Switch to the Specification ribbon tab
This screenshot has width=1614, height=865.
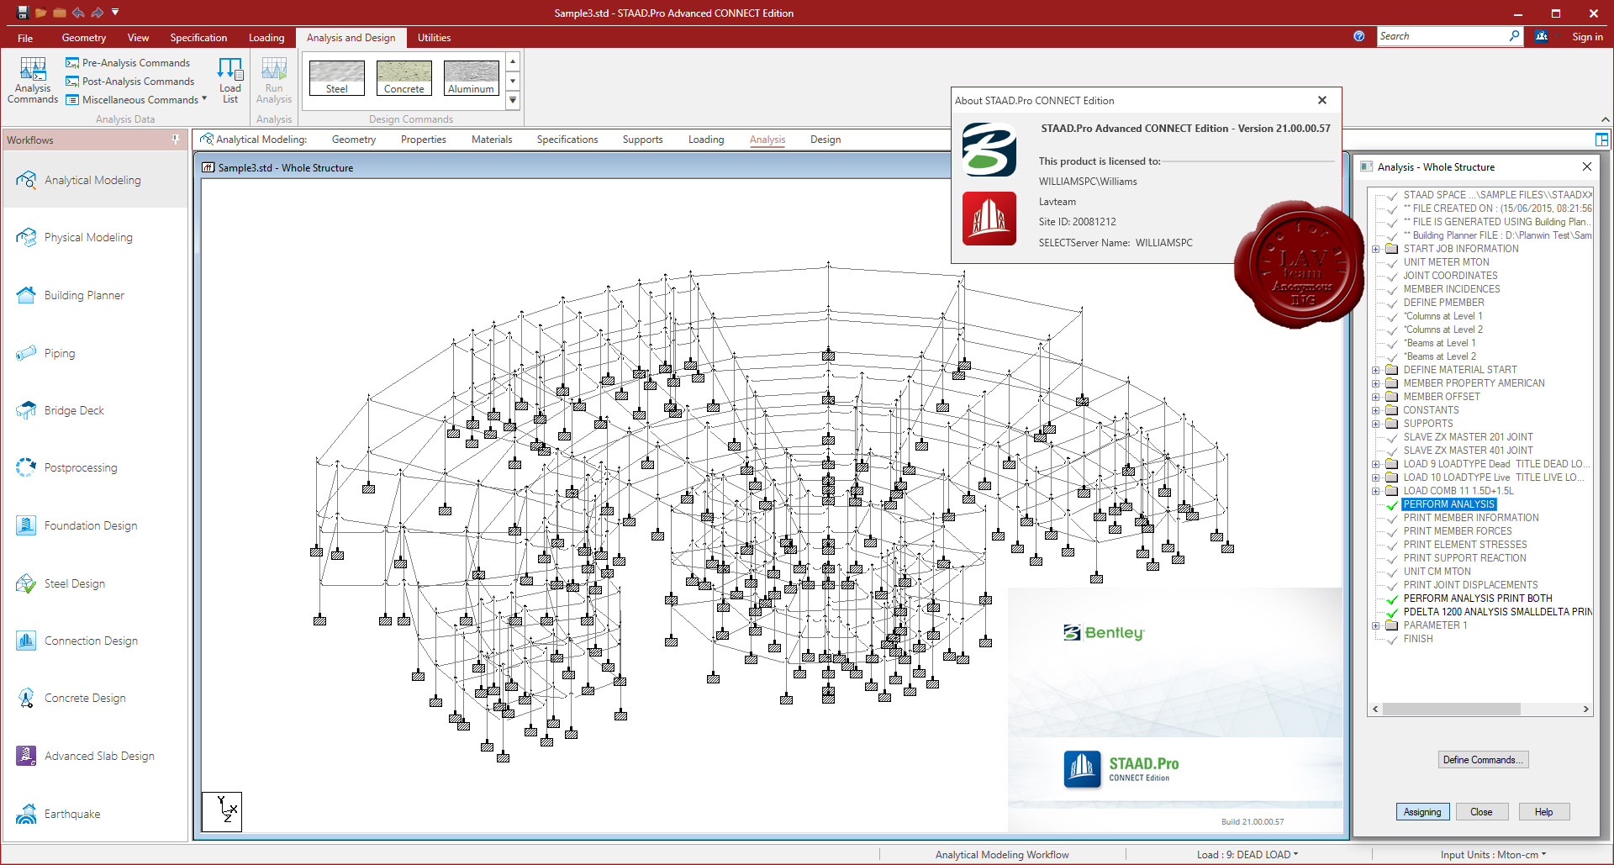198,38
